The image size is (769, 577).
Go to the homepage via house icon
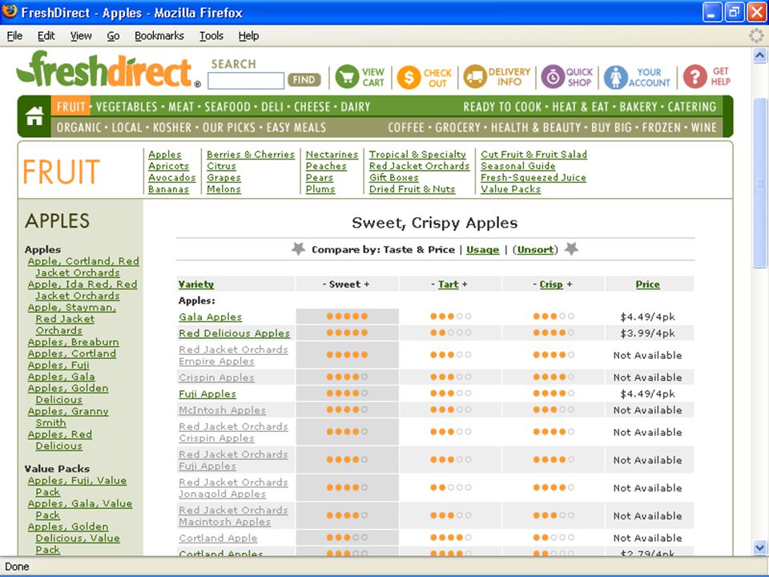click(34, 116)
